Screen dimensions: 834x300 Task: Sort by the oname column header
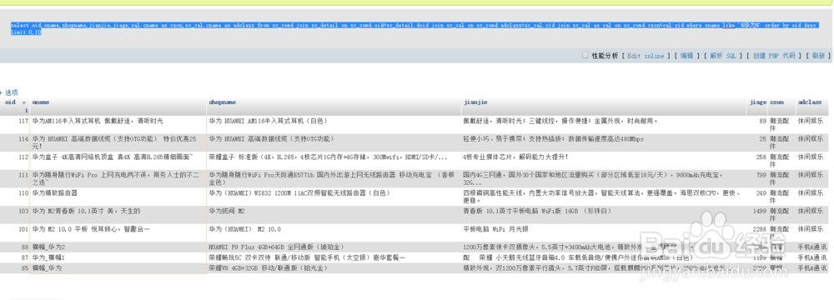[x=40, y=102]
